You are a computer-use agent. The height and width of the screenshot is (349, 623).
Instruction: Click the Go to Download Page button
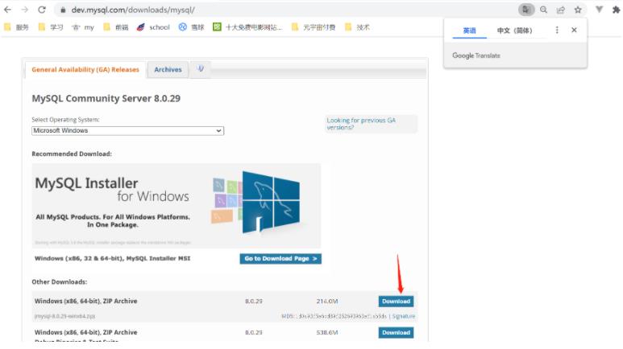[x=280, y=259]
